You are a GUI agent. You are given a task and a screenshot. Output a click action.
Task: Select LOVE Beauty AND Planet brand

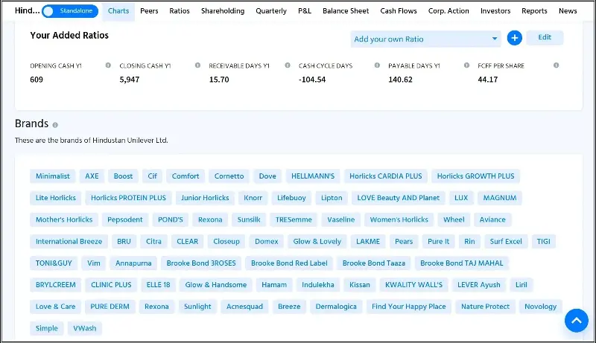click(x=398, y=198)
